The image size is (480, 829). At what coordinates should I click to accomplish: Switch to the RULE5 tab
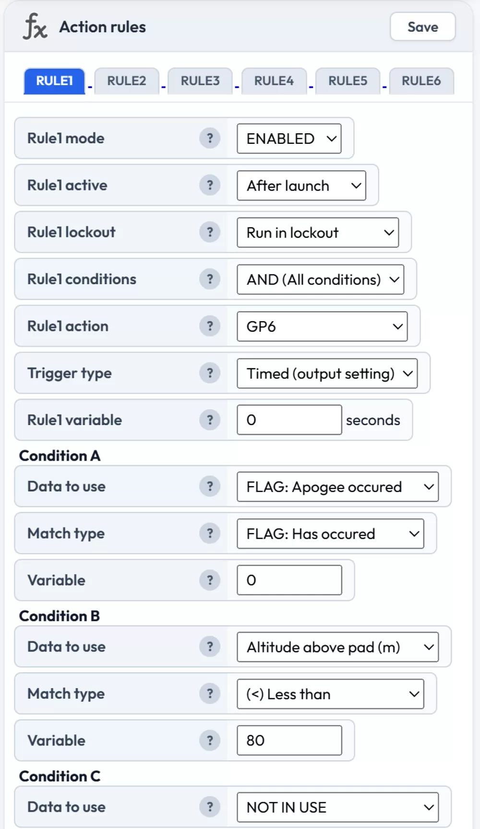coord(348,81)
